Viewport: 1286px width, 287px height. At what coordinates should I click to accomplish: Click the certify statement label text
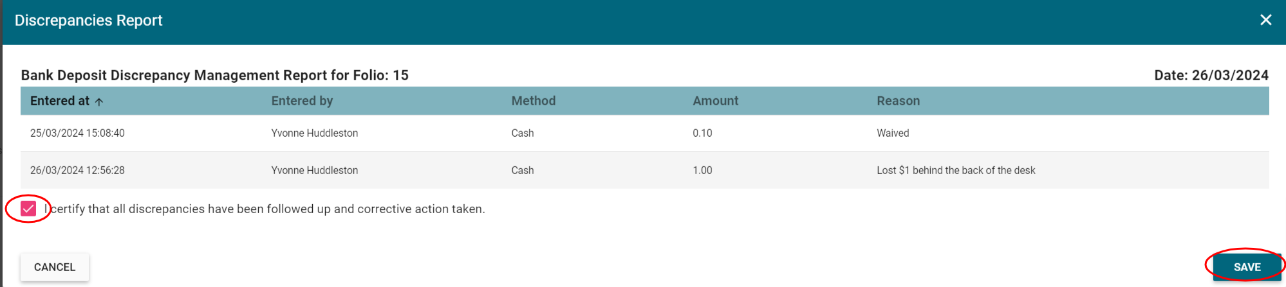(x=268, y=209)
